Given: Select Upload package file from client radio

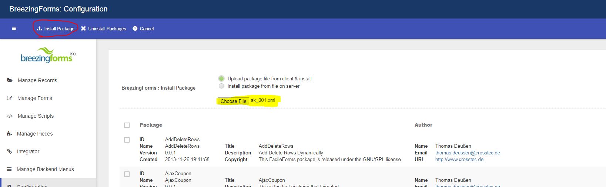Looking at the screenshot, I should (221, 79).
